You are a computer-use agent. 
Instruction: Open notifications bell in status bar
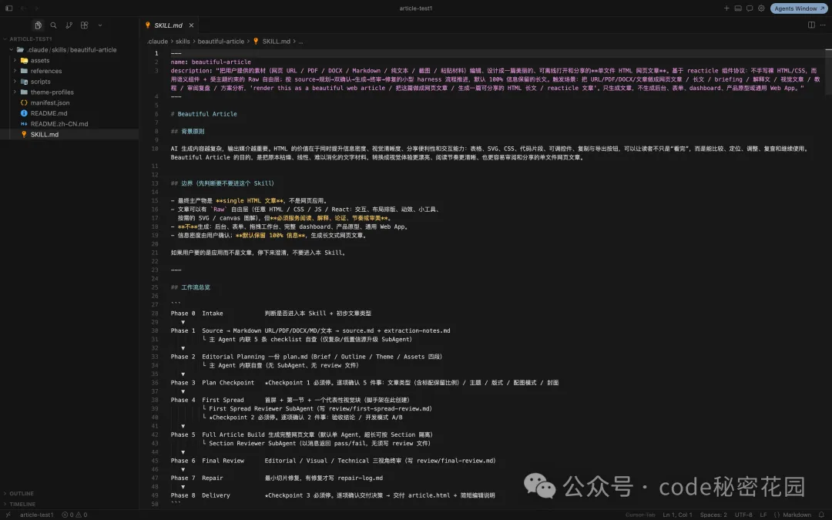point(821,515)
